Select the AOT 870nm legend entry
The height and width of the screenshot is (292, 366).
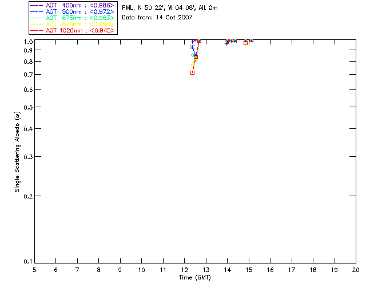[x=73, y=24]
